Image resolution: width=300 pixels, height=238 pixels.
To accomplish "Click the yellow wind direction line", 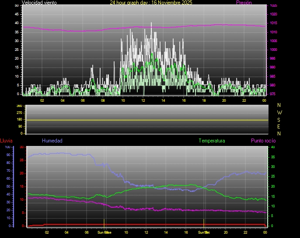I will tap(144, 120).
